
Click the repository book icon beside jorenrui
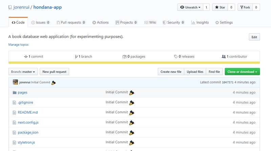click(10, 7)
